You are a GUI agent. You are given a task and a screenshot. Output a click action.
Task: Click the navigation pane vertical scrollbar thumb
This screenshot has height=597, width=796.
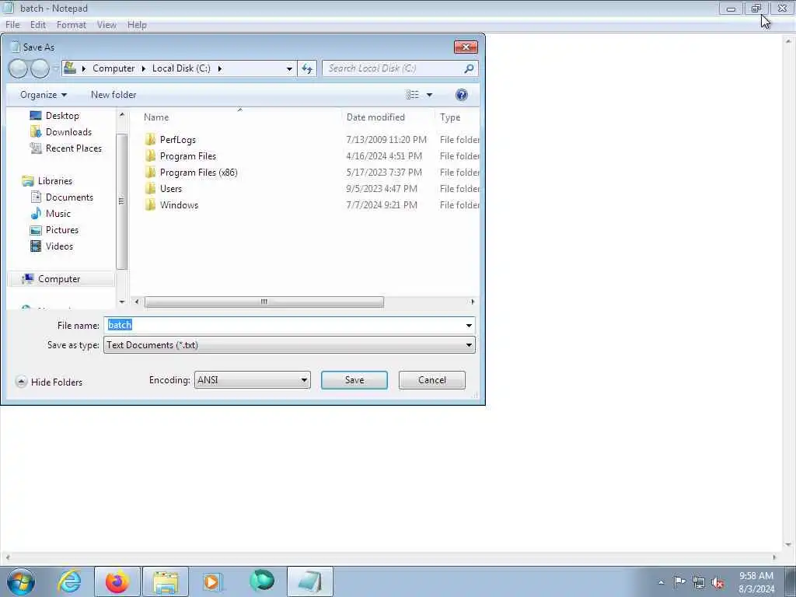pyautogui.click(x=122, y=201)
